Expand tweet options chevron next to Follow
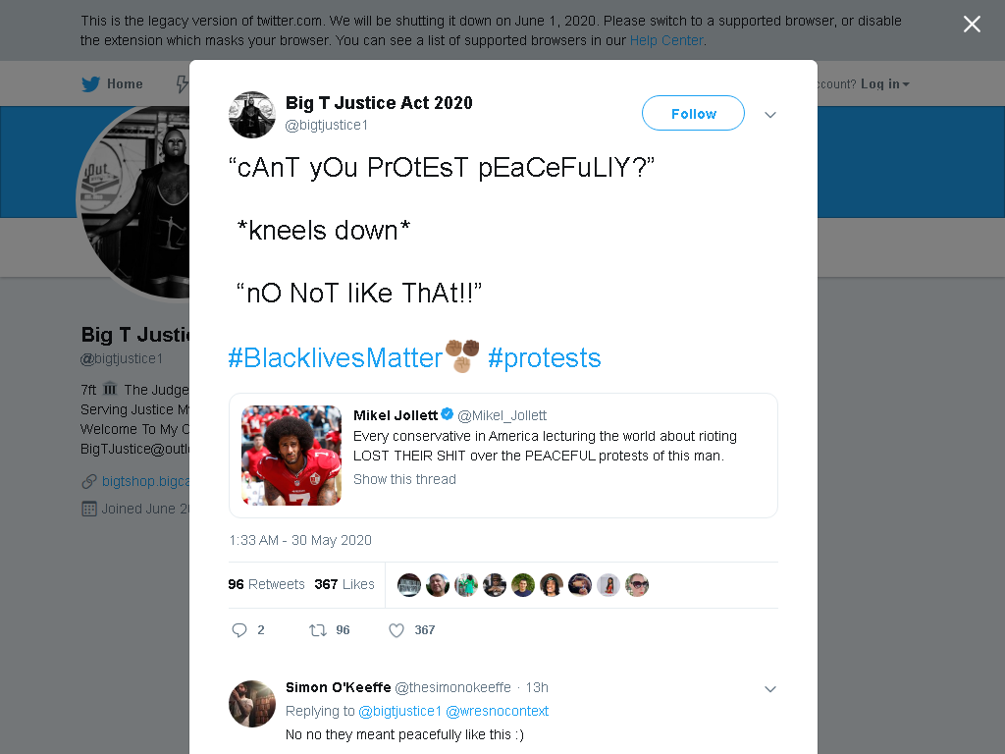The width and height of the screenshot is (1005, 754). 770,115
